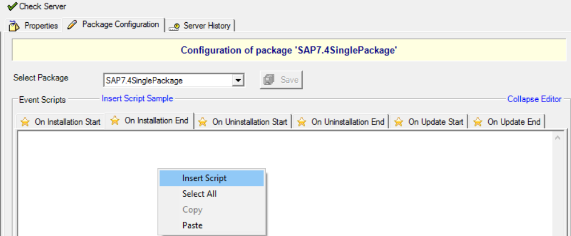The width and height of the screenshot is (571, 236).
Task: Select the Package Configuration tab
Action: (x=114, y=25)
